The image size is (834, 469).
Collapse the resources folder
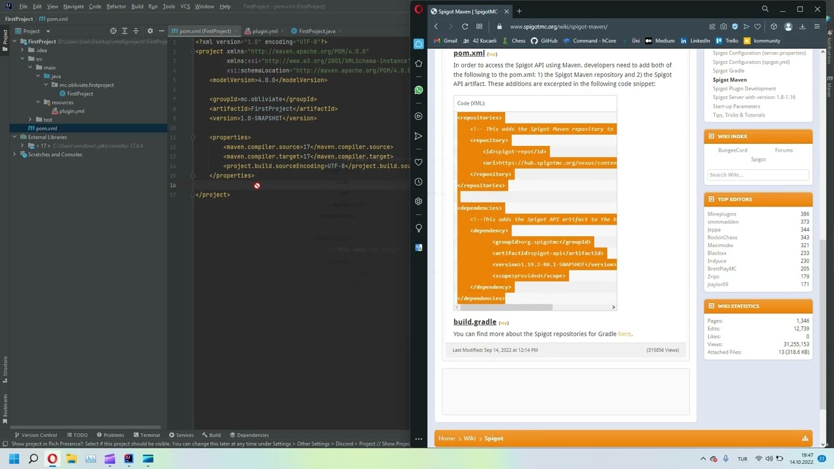tap(38, 102)
